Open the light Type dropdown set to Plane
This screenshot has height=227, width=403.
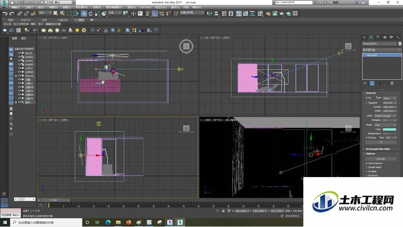[x=390, y=98]
